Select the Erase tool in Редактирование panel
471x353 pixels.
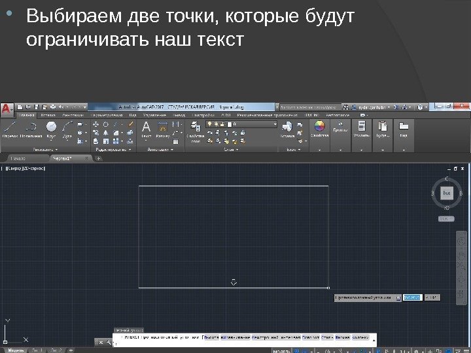point(130,124)
